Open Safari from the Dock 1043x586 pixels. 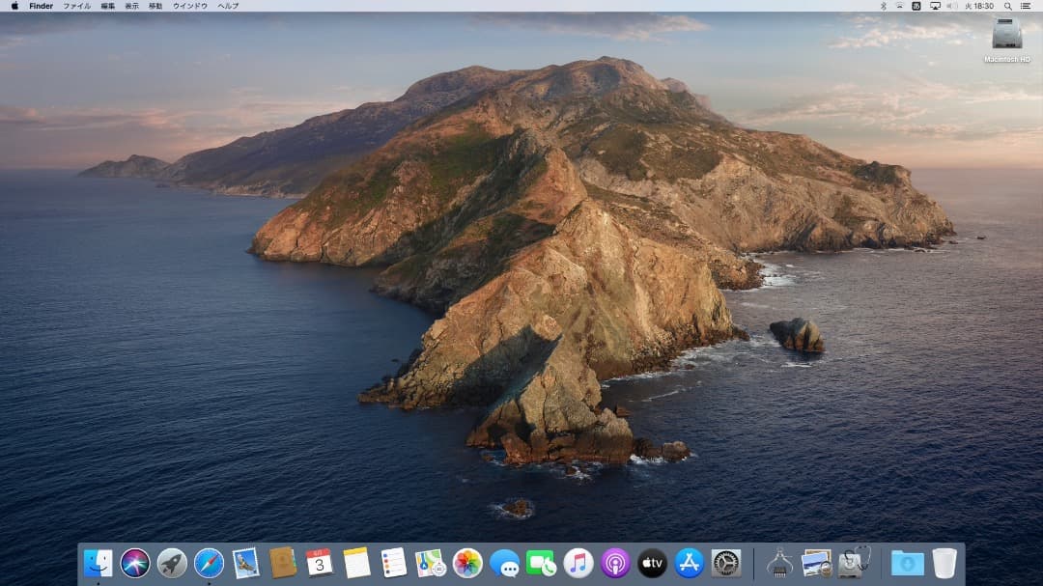coord(209,563)
